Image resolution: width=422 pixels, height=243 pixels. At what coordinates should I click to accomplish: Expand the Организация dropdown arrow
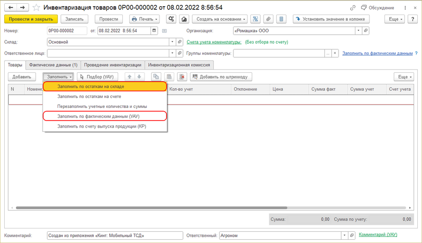pos(359,30)
